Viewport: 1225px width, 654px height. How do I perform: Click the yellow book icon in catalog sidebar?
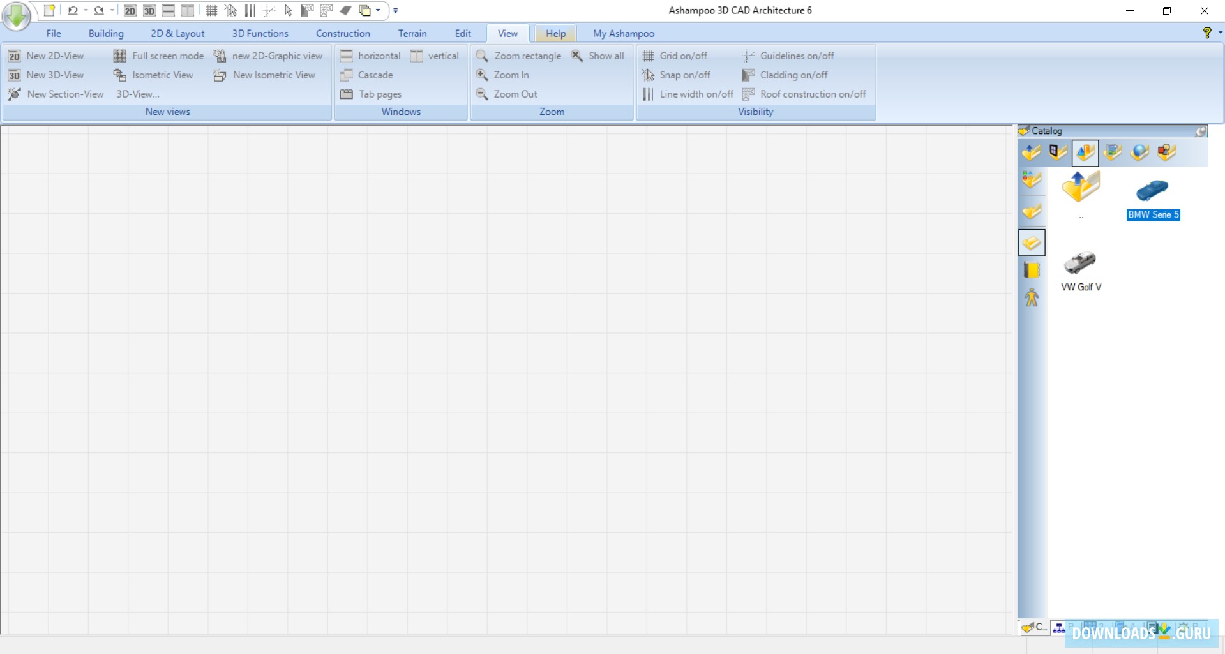pyautogui.click(x=1032, y=270)
